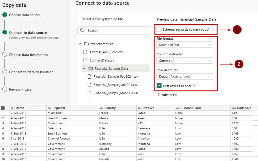This screenshot has width=258, height=161.
Task: Select Financial_Sample_Mar2021.csv file
Action: coord(116,93)
